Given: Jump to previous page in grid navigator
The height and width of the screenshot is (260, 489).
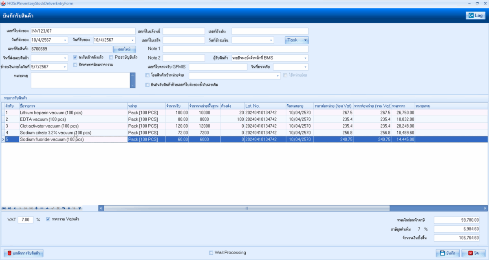Looking at the screenshot, I should (x=9, y=208).
